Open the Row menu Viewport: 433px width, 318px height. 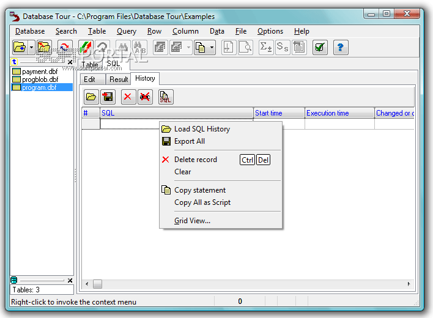pos(154,31)
